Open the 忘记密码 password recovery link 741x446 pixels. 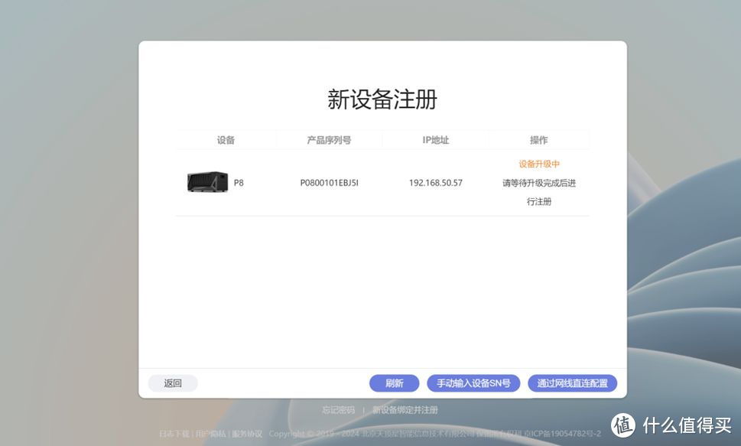click(336, 410)
